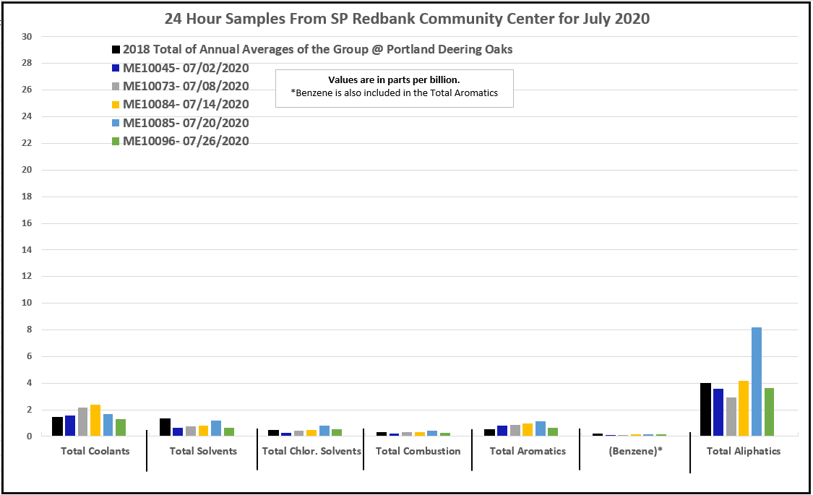
Task: Select the light blue Total Aromatics bar
Action: (541, 429)
